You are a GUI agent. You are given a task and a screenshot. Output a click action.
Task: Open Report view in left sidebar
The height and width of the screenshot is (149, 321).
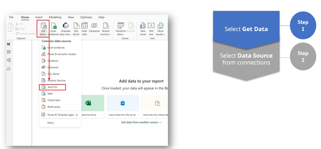(9, 44)
